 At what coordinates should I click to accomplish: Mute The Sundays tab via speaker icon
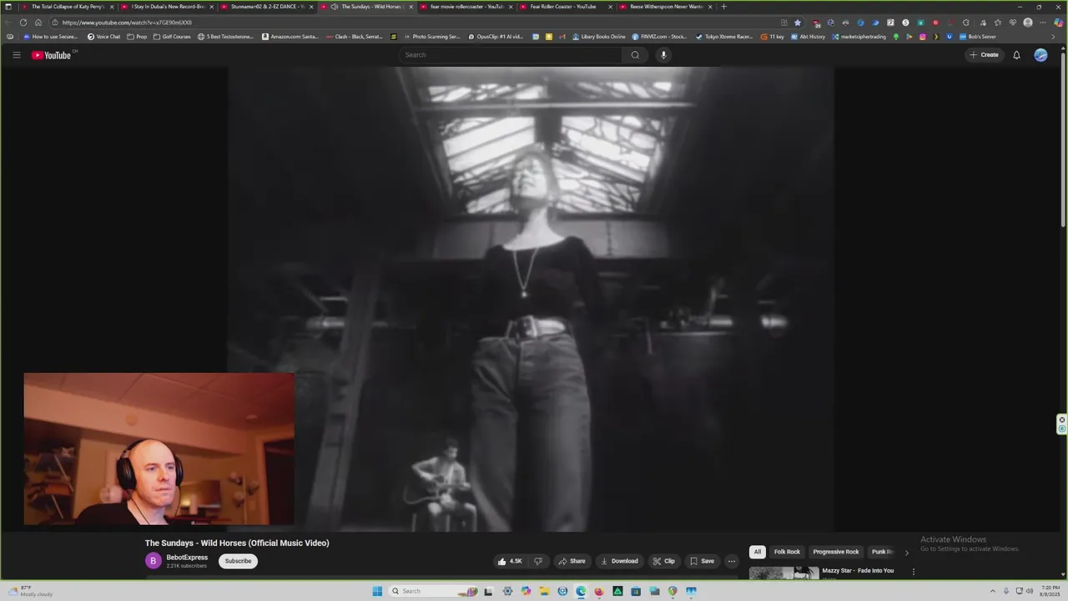(x=334, y=7)
